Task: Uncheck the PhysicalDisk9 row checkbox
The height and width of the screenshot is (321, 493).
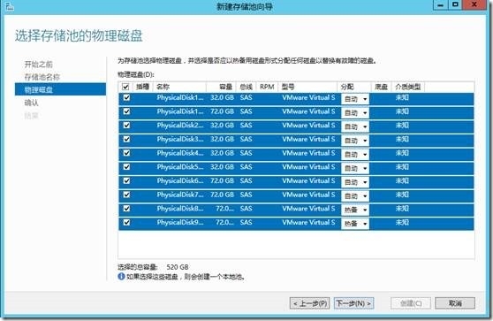Action: click(126, 222)
